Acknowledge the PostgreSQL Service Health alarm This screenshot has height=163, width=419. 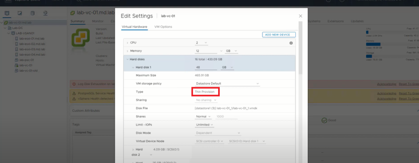point(387,93)
